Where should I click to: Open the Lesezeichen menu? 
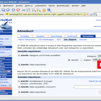tap(41, 6)
